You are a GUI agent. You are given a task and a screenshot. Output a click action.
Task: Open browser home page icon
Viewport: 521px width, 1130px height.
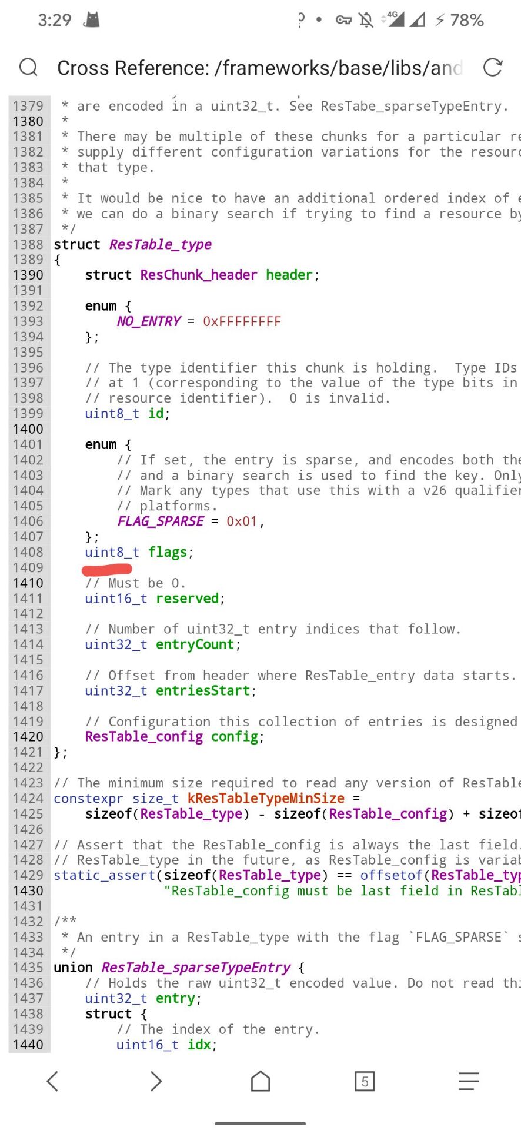[260, 1081]
